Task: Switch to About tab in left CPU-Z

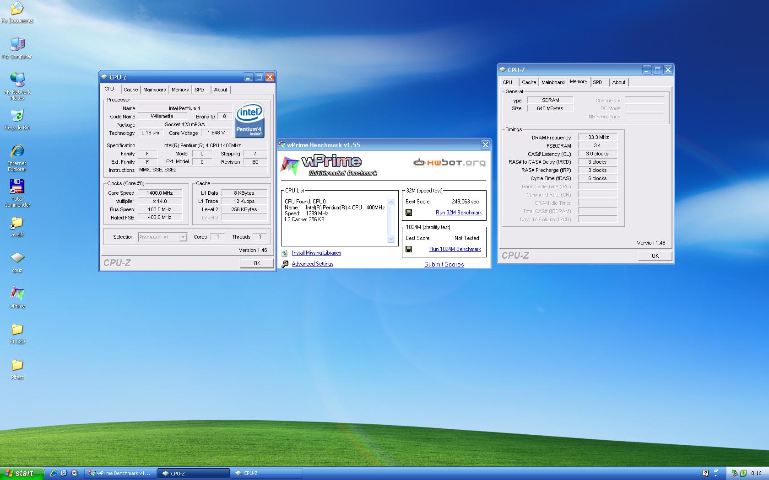Action: click(x=221, y=90)
